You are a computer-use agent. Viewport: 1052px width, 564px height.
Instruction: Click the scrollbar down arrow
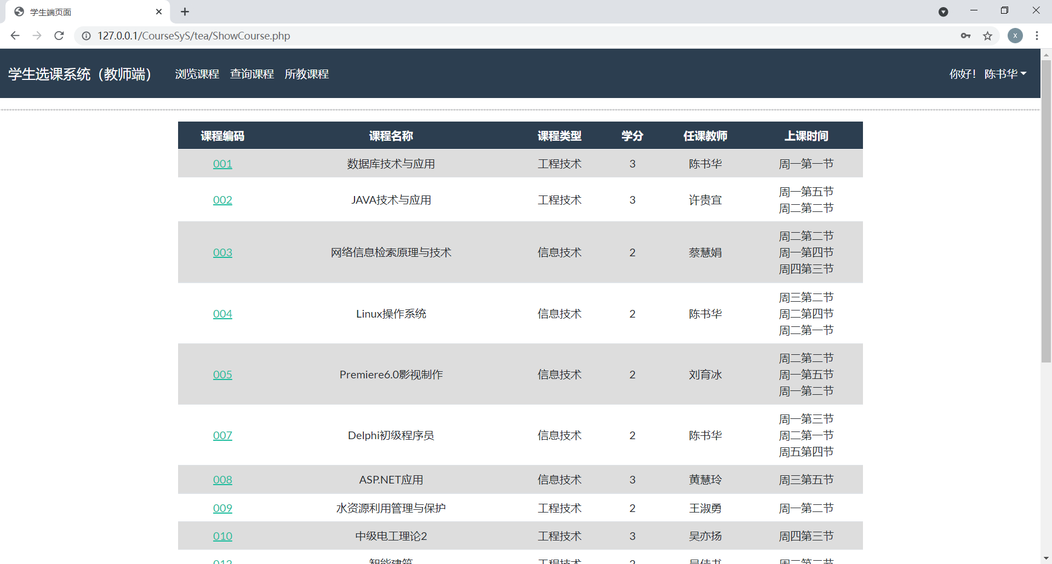1046,559
